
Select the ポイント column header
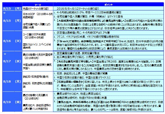coord(108,5)
